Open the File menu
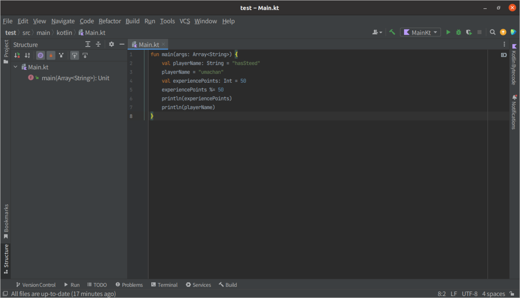520x298 pixels. point(8,21)
